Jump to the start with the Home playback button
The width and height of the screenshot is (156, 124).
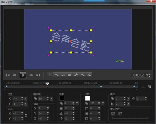click(x=8, y=75)
